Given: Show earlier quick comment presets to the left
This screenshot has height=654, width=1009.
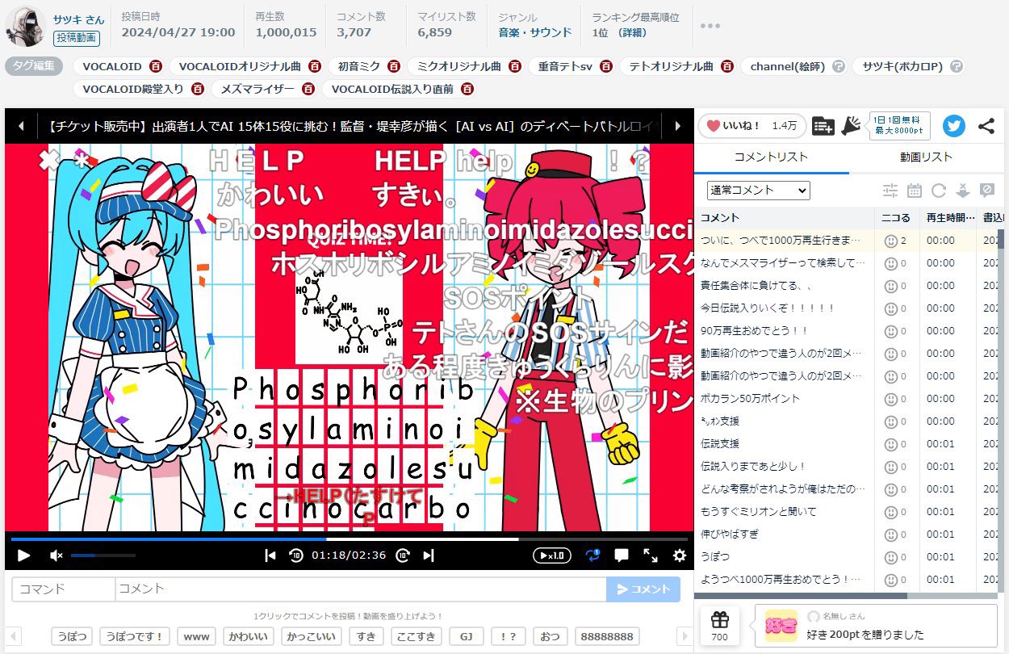Looking at the screenshot, I should (15, 636).
